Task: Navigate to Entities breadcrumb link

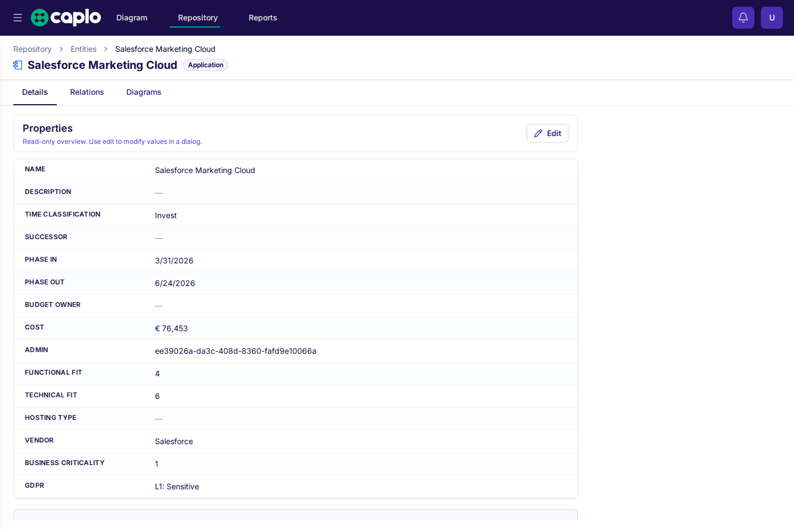Action: tap(83, 49)
